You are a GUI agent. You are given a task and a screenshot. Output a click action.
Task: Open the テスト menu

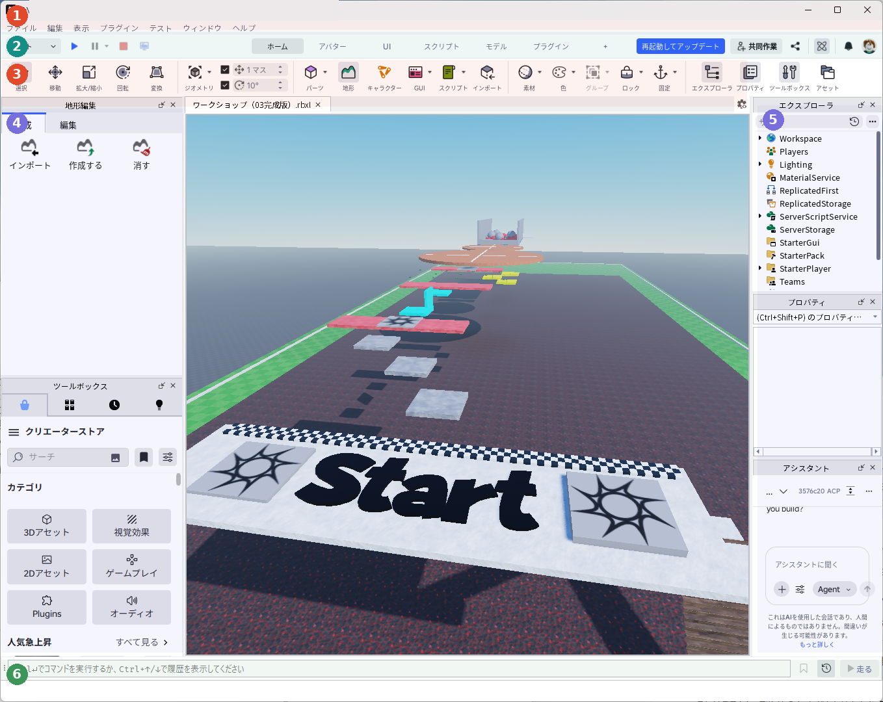click(x=161, y=28)
